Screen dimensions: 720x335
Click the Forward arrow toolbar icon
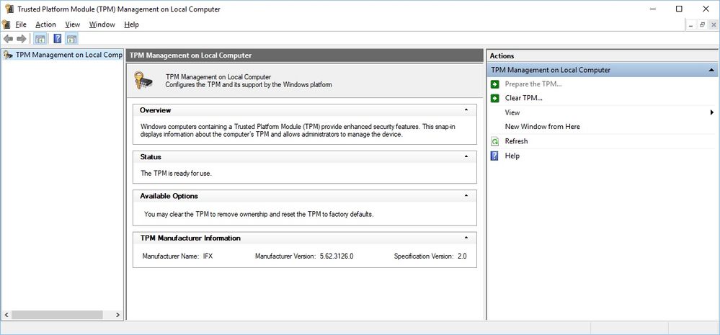[x=21, y=39]
